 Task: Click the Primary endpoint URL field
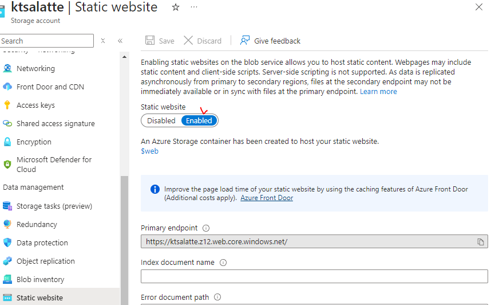tap(314, 241)
